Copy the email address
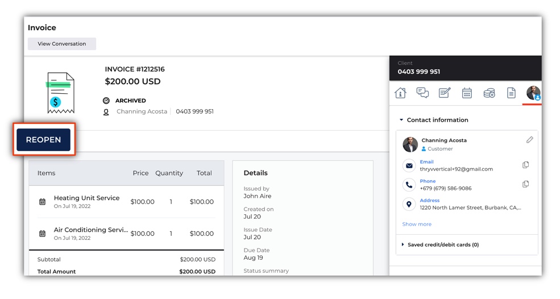The image size is (560, 299). (525, 165)
